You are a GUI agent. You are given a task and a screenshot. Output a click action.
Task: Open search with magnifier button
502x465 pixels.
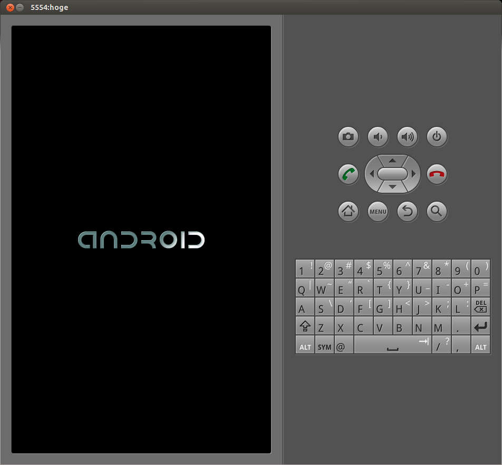pyautogui.click(x=437, y=212)
